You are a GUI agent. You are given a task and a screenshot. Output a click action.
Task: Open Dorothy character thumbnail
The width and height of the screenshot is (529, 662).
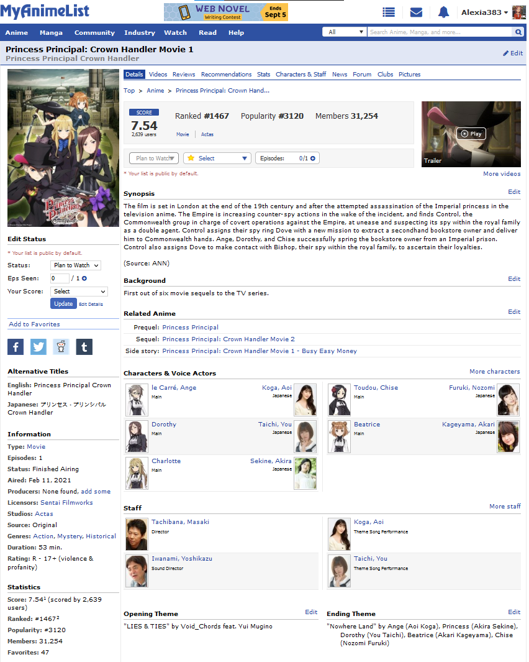137,436
